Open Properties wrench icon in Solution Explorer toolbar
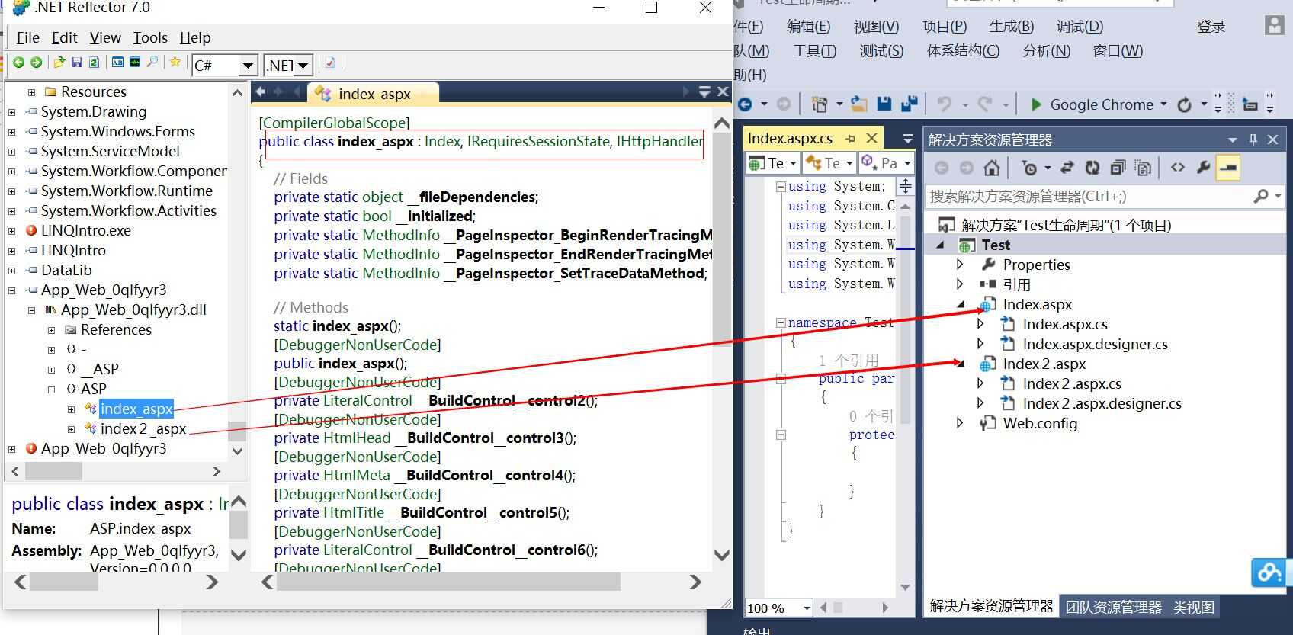This screenshot has width=1293, height=635. click(x=1203, y=168)
